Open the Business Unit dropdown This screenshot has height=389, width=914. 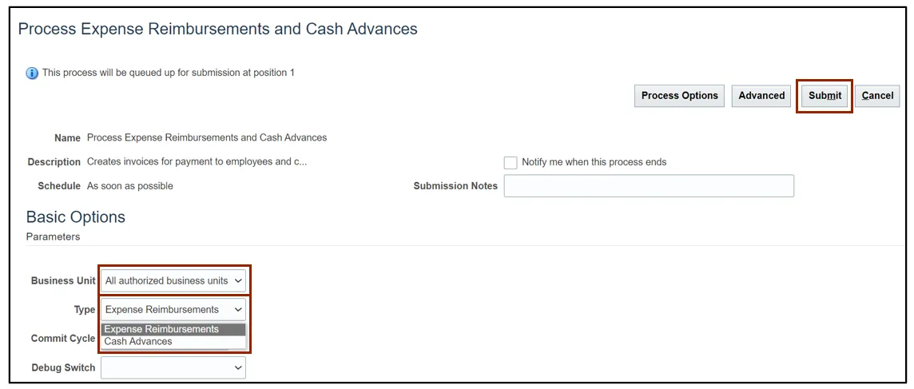click(173, 281)
